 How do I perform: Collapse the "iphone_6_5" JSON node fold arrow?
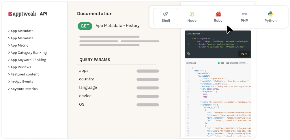tap(190, 107)
